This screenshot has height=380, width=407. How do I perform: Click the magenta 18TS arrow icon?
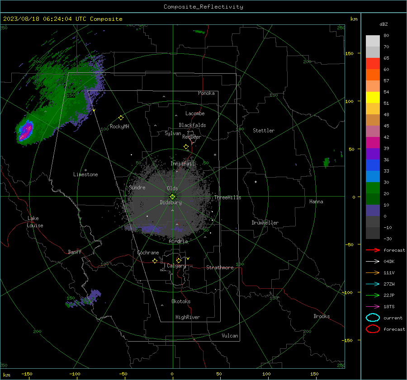pyautogui.click(x=373, y=306)
